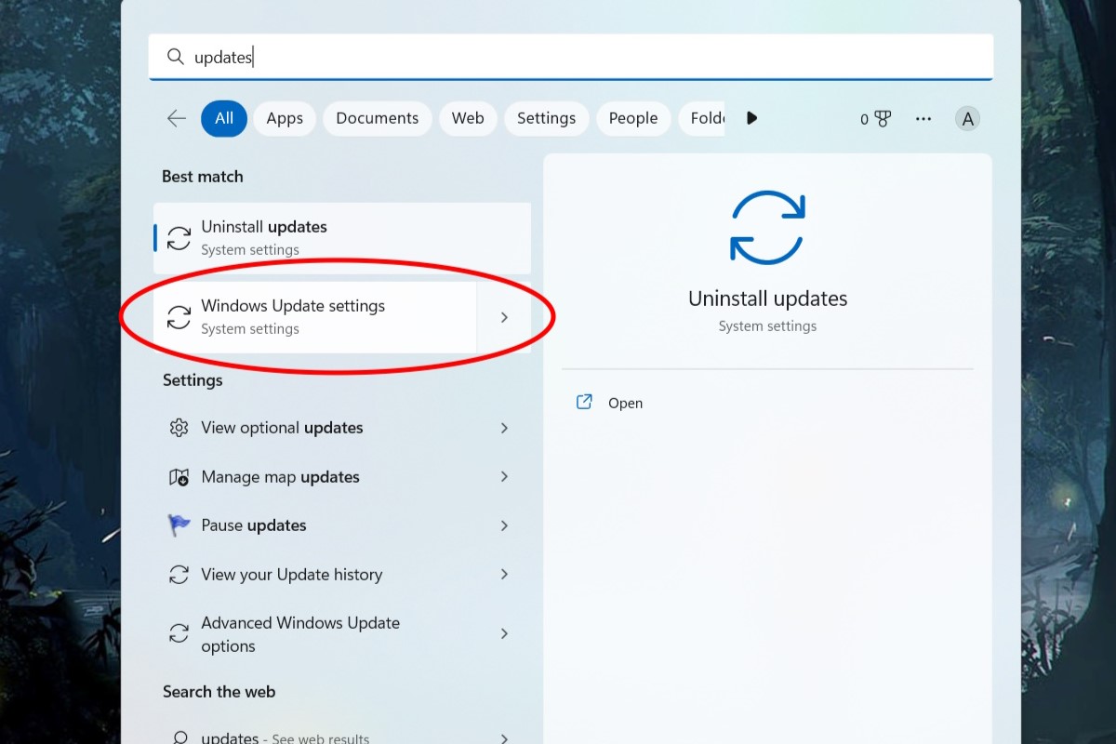The width and height of the screenshot is (1116, 744).
Task: Expand chevron for Pause updates
Action: point(504,525)
